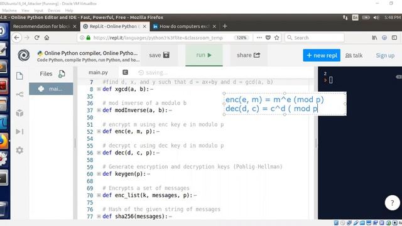The width and height of the screenshot is (402, 226).
Task: Click the Sign up link
Action: coord(385,55)
